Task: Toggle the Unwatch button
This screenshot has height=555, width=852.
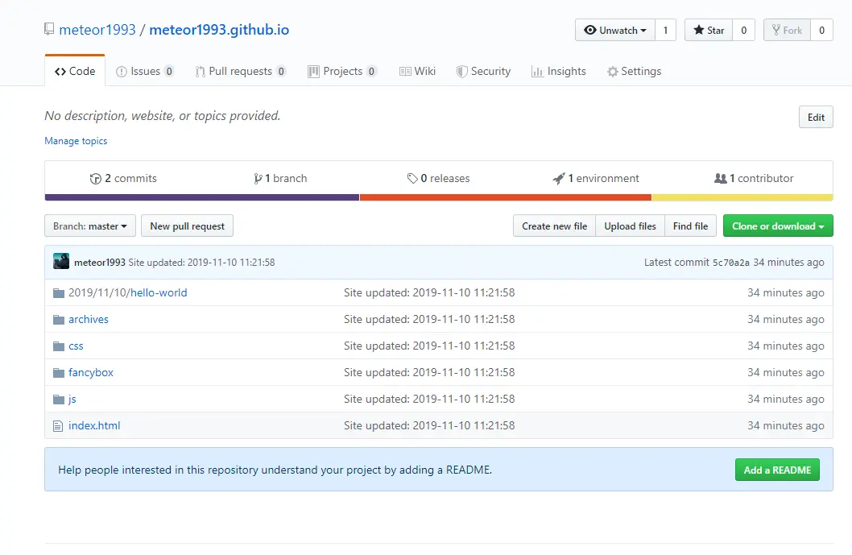Action: 615,30
